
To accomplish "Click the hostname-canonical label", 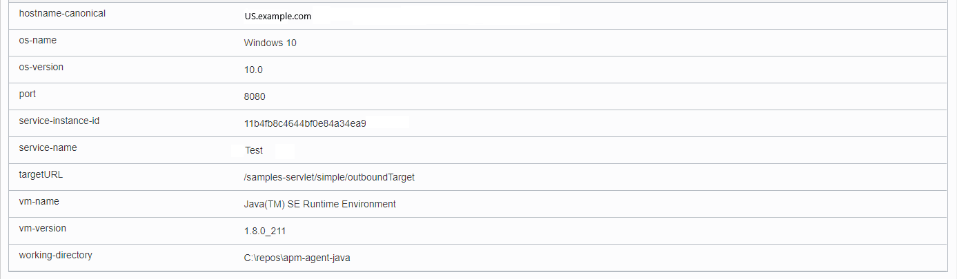I will 62,14.
